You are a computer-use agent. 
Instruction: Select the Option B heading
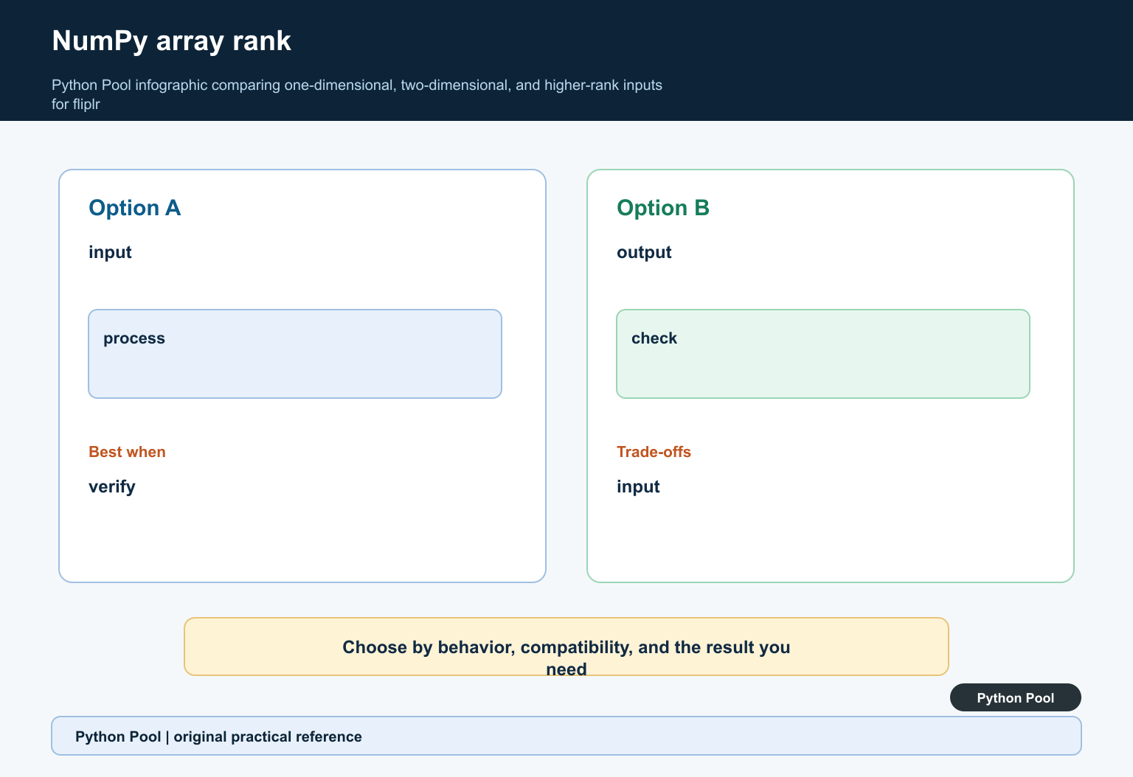pyautogui.click(x=663, y=208)
